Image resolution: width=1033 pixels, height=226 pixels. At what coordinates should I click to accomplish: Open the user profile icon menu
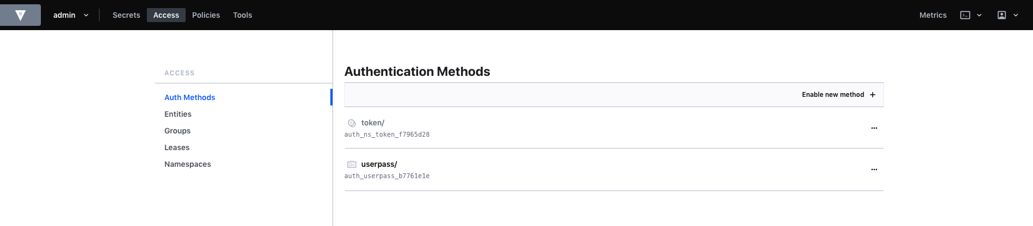[1002, 15]
